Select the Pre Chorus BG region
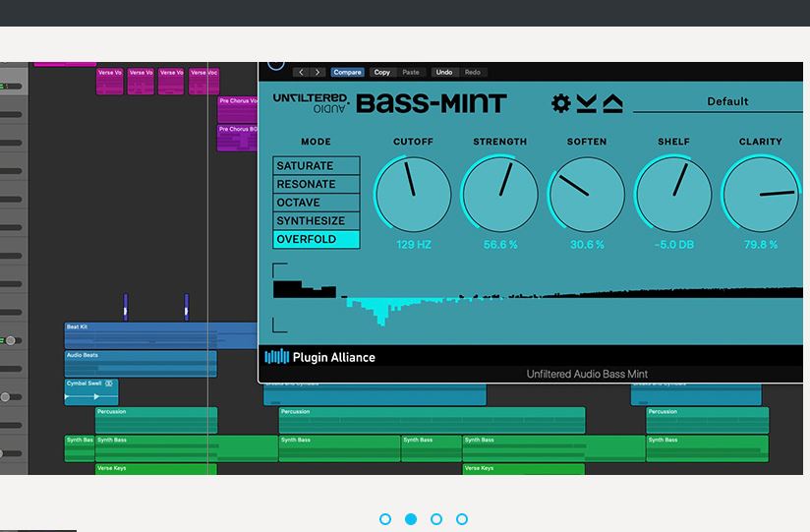This screenshot has width=810, height=532. click(238, 138)
